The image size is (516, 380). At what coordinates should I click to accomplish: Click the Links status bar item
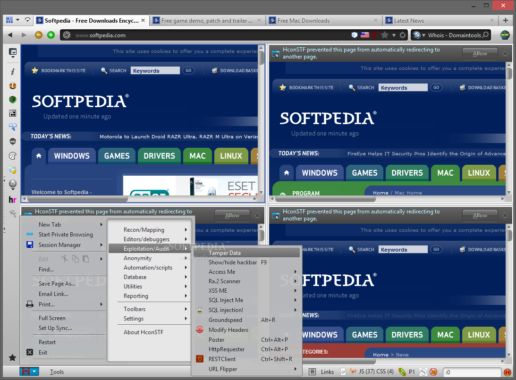[x=327, y=372]
